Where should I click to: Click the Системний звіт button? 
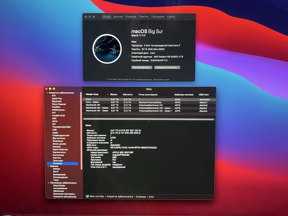coord(142,67)
